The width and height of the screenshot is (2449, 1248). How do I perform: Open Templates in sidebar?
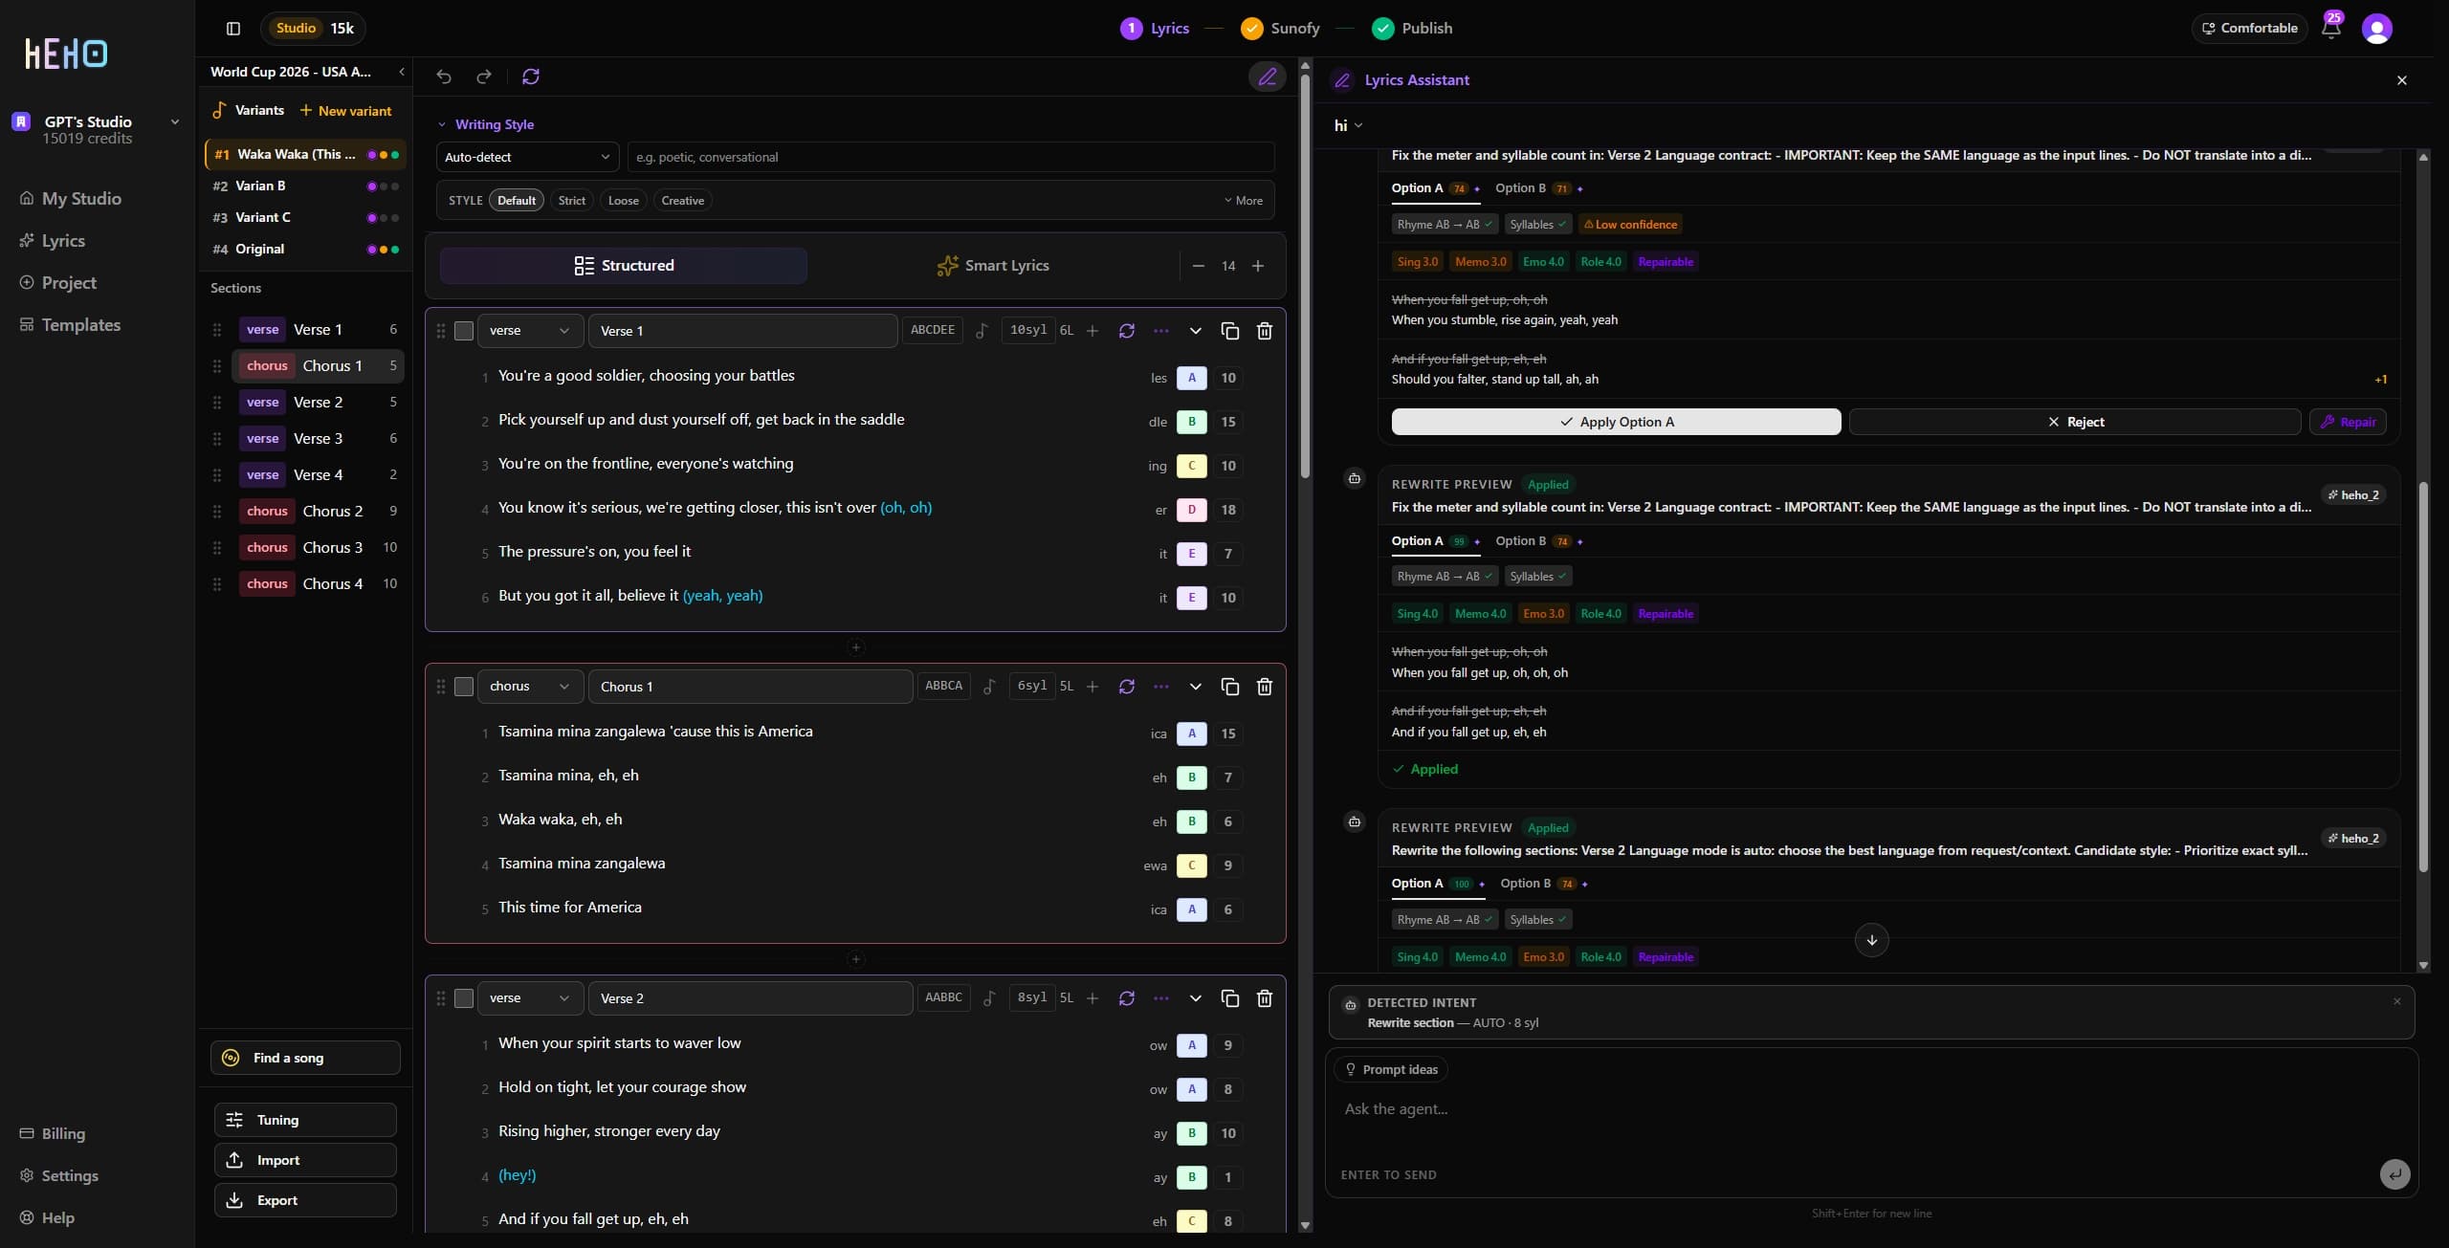click(x=71, y=325)
